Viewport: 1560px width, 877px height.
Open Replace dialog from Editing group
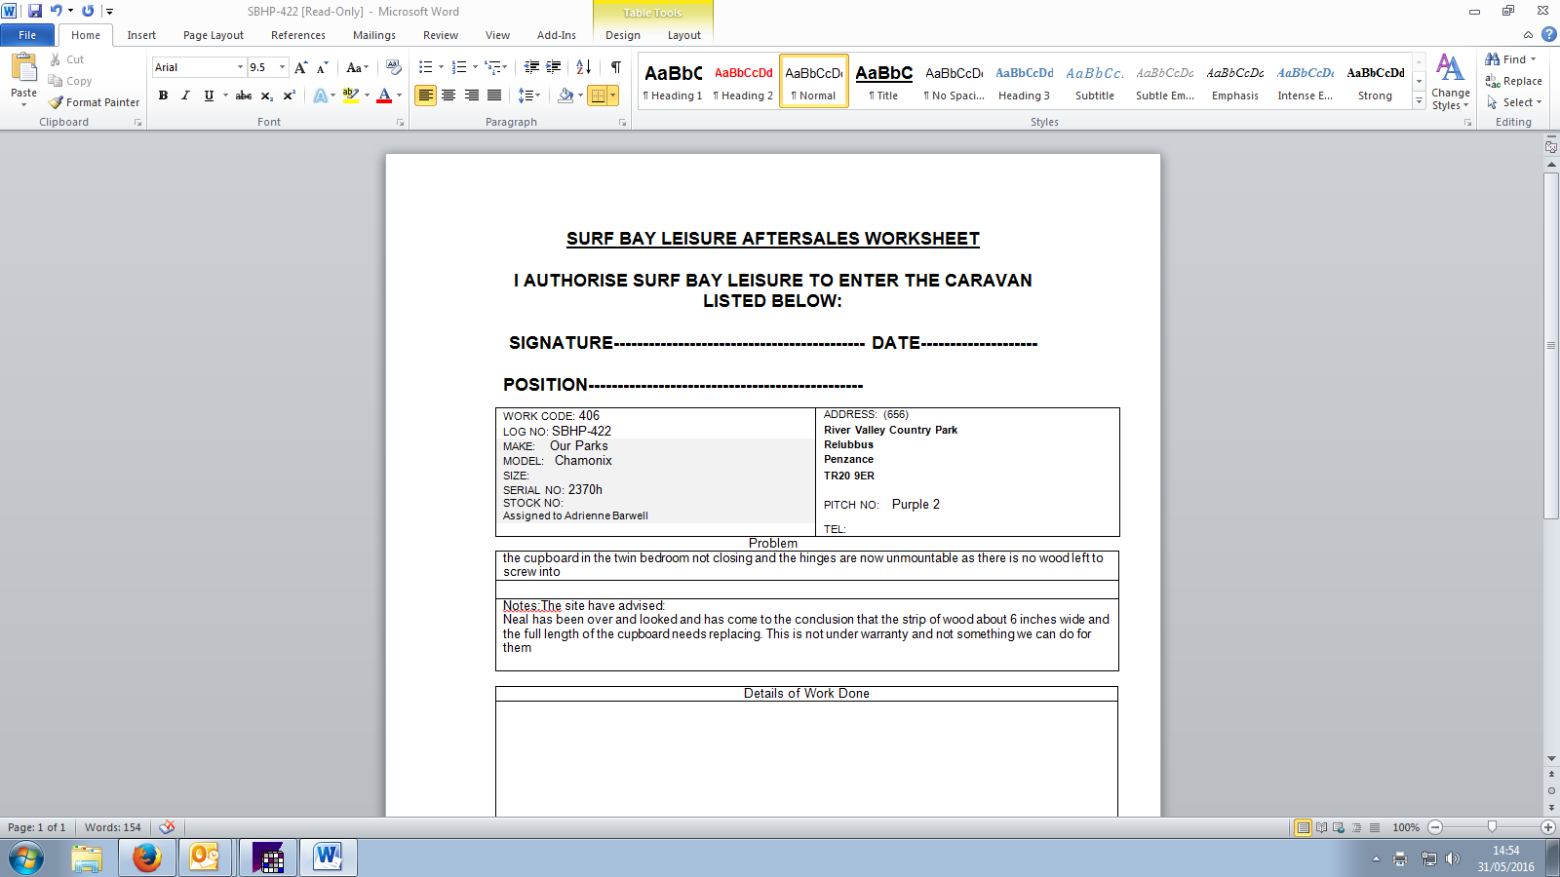[x=1513, y=81]
